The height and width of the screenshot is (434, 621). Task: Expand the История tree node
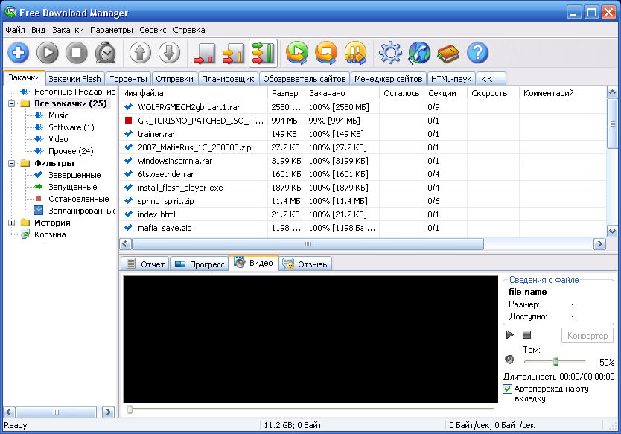point(11,223)
